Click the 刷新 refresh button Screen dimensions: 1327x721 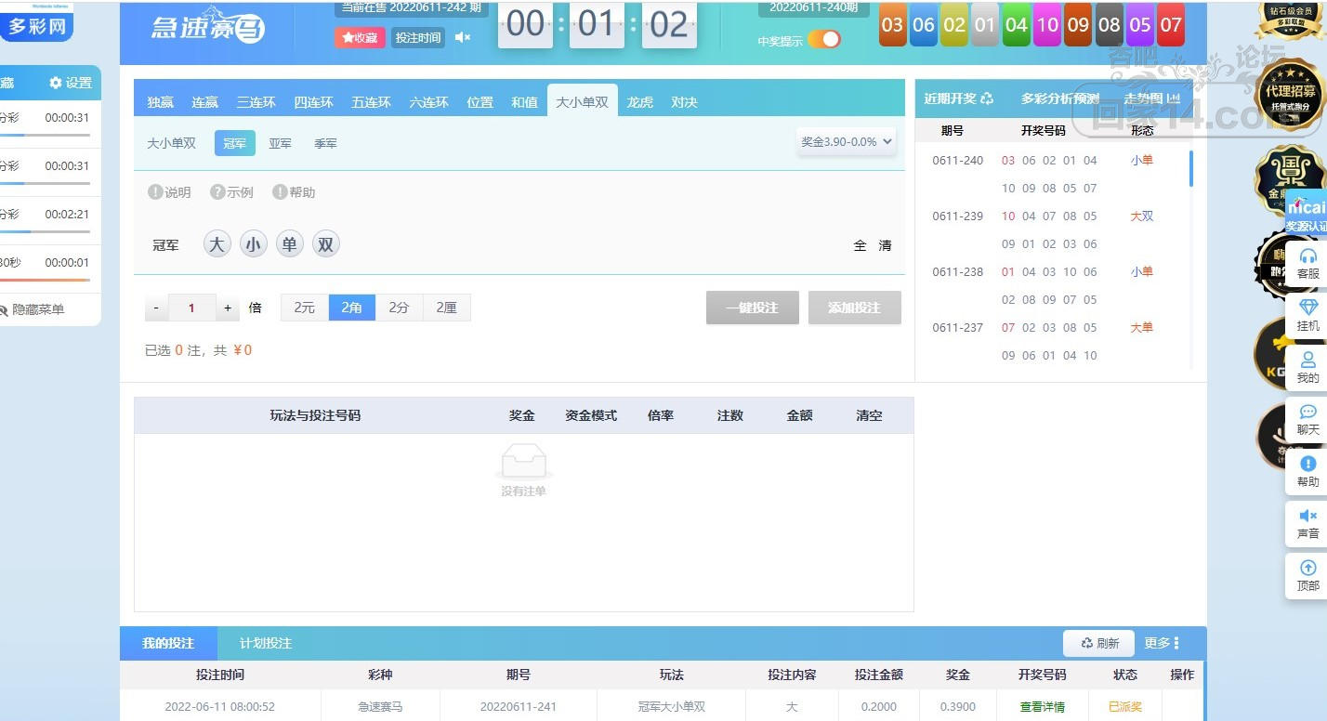click(1099, 643)
